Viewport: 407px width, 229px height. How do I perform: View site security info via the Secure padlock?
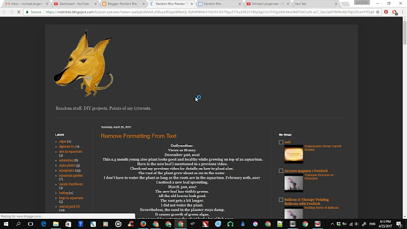tap(34, 12)
